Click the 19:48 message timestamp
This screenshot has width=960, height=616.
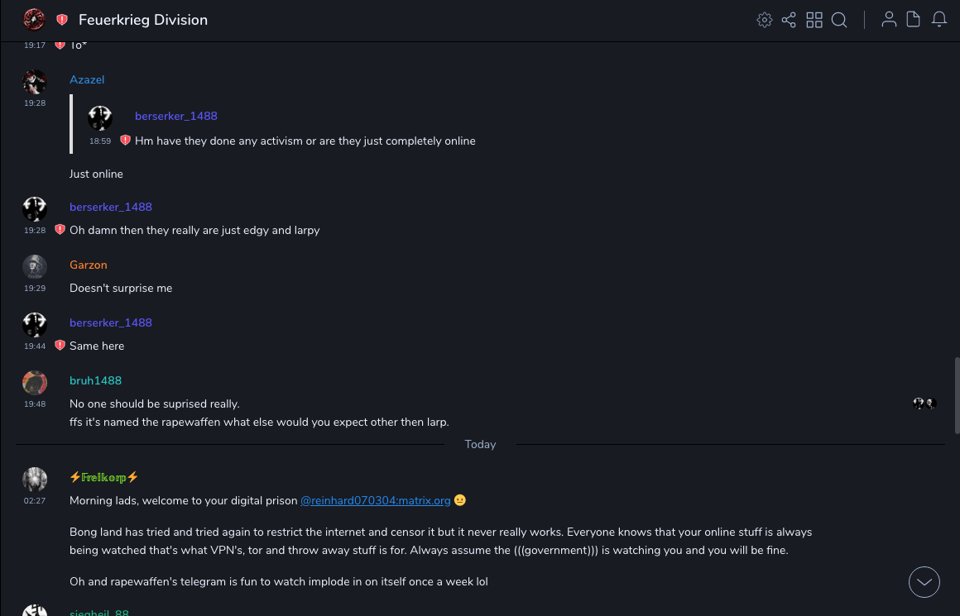[35, 404]
